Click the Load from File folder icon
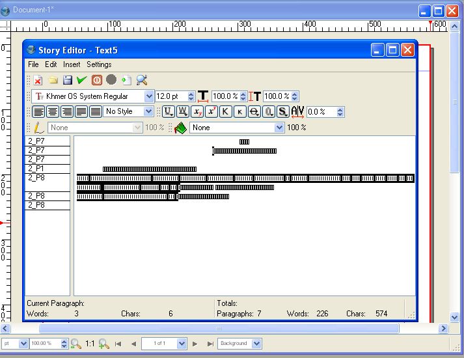464x358 pixels. tap(53, 80)
